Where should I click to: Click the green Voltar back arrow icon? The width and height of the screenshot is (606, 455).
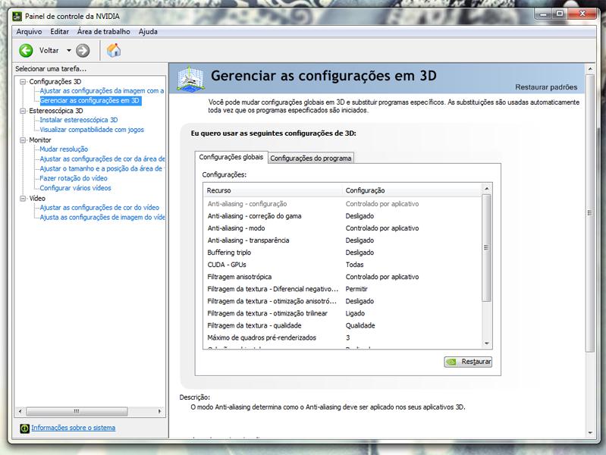pos(27,51)
